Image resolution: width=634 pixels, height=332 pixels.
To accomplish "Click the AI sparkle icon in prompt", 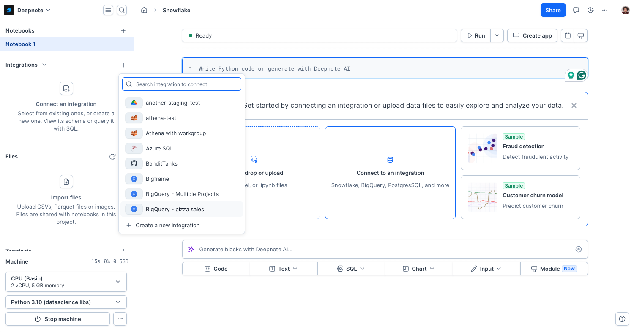I will point(191,249).
